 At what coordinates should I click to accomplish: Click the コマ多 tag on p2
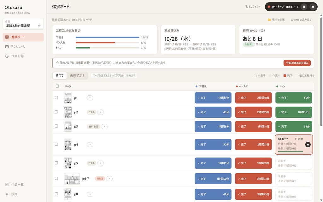[x=91, y=112]
